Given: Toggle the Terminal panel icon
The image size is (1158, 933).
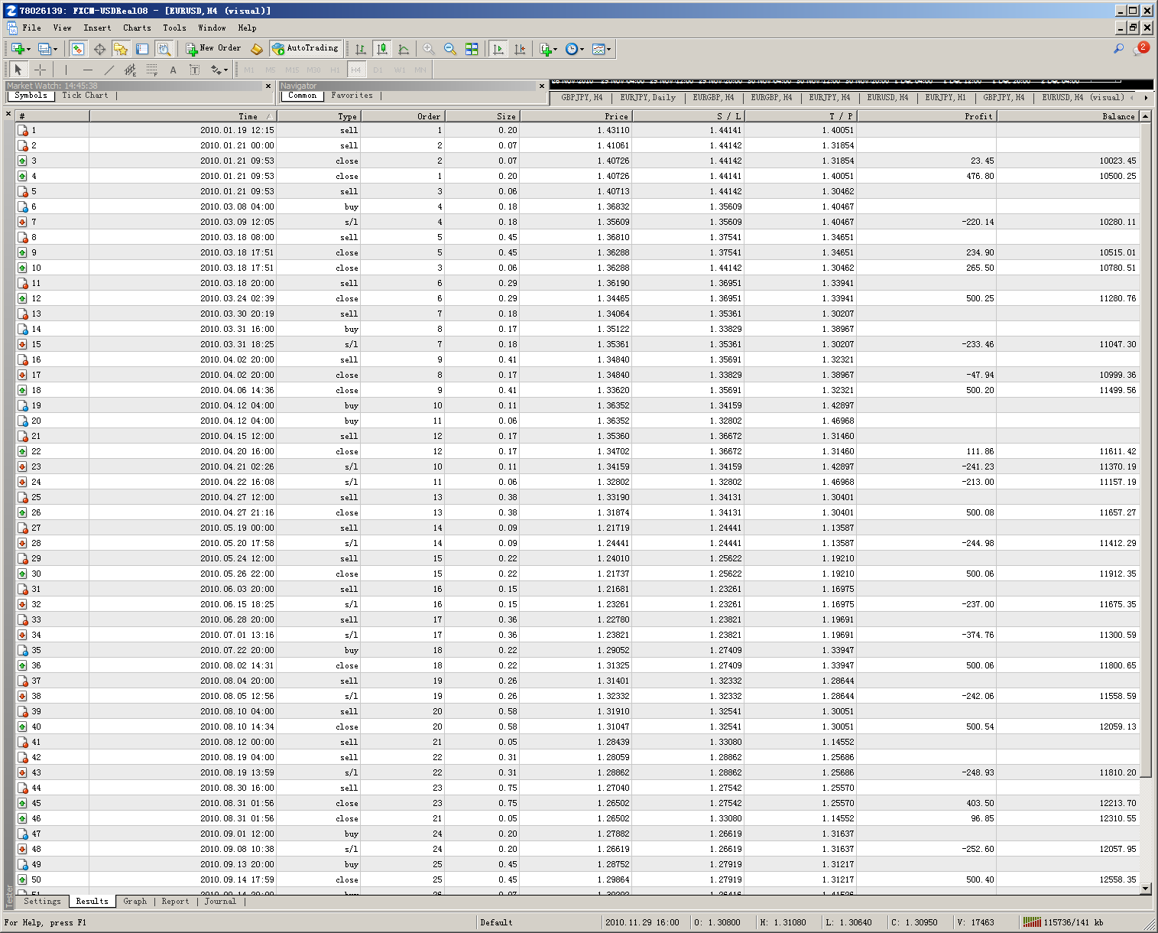Looking at the screenshot, I should (x=142, y=49).
